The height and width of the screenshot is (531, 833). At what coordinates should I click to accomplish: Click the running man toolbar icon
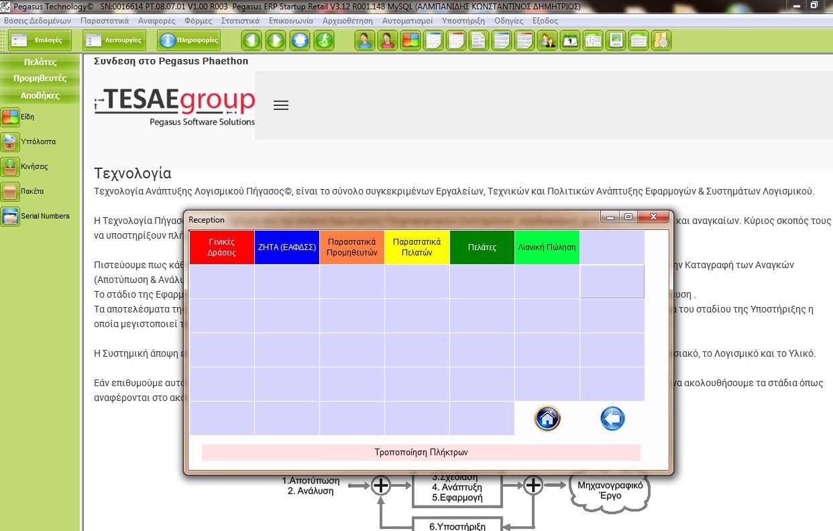324,40
